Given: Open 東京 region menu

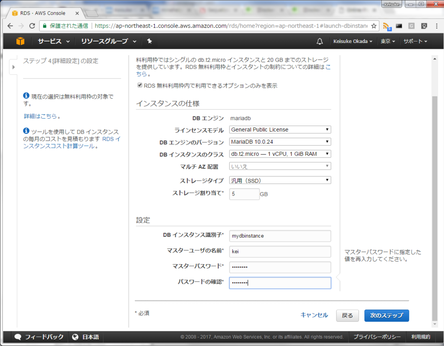Looking at the screenshot, I should coord(388,41).
